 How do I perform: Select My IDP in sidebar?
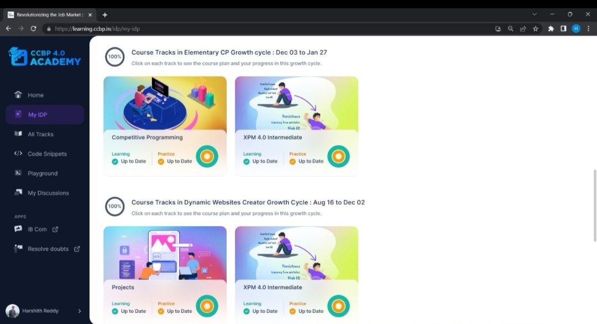pyautogui.click(x=45, y=114)
